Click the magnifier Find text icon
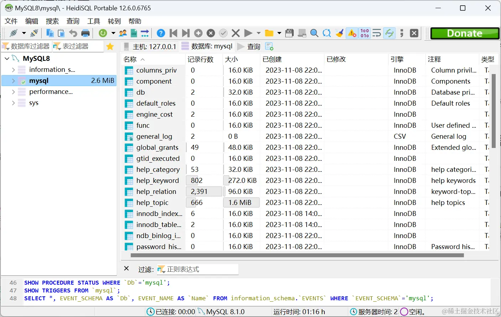The image size is (501, 317). coord(314,33)
